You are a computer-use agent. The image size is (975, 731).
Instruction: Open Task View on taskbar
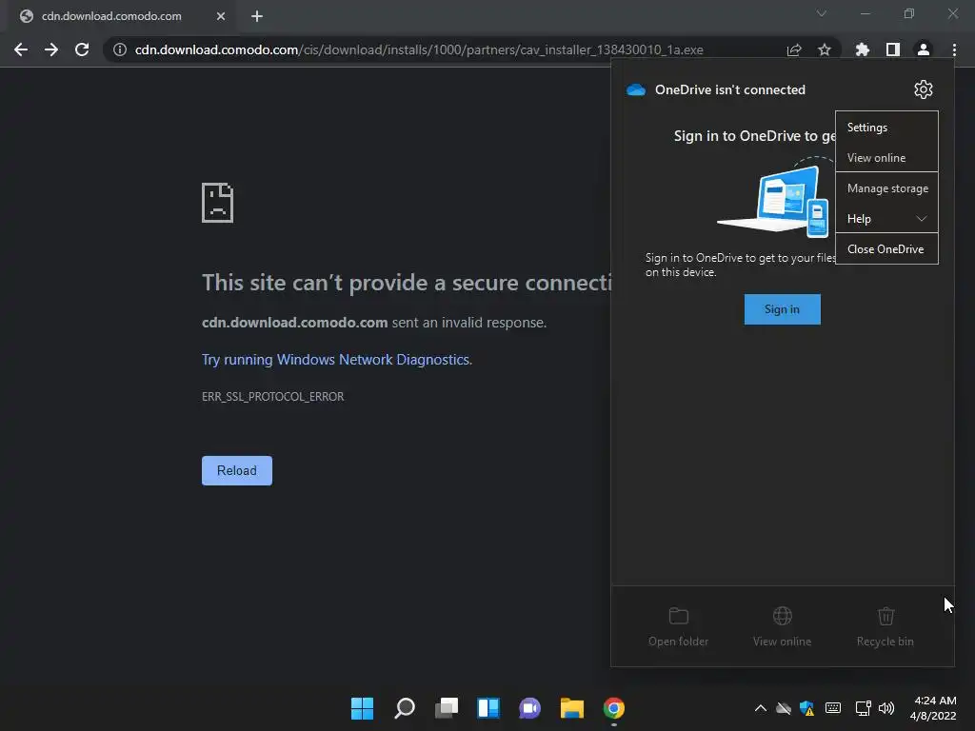[446, 708]
